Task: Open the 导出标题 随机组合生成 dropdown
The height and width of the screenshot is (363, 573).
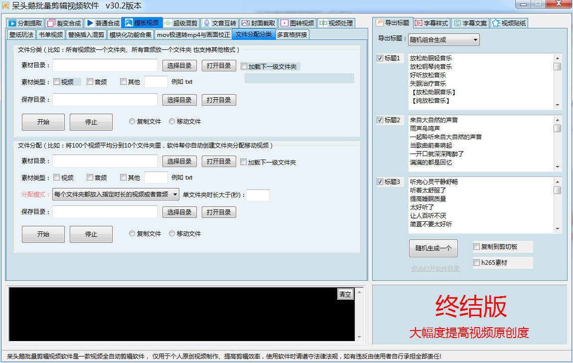Action: 443,39
